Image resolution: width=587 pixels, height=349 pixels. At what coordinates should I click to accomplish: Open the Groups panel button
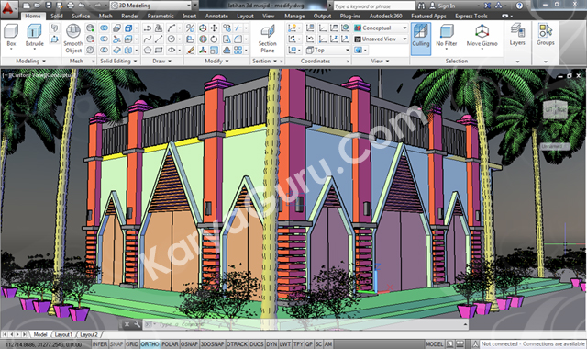(546, 35)
